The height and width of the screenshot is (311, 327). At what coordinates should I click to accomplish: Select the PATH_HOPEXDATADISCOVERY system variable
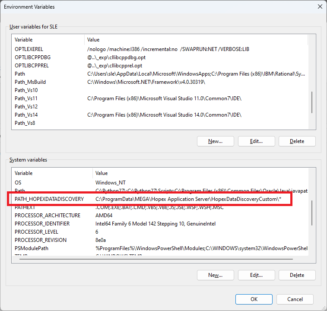(49, 199)
